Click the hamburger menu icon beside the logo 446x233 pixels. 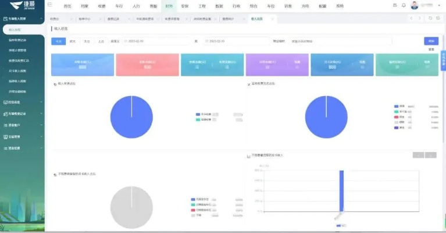click(49, 6)
